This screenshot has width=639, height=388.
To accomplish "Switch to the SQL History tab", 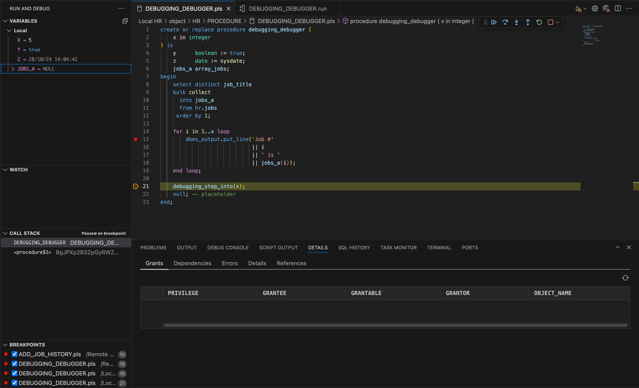I will click(354, 248).
